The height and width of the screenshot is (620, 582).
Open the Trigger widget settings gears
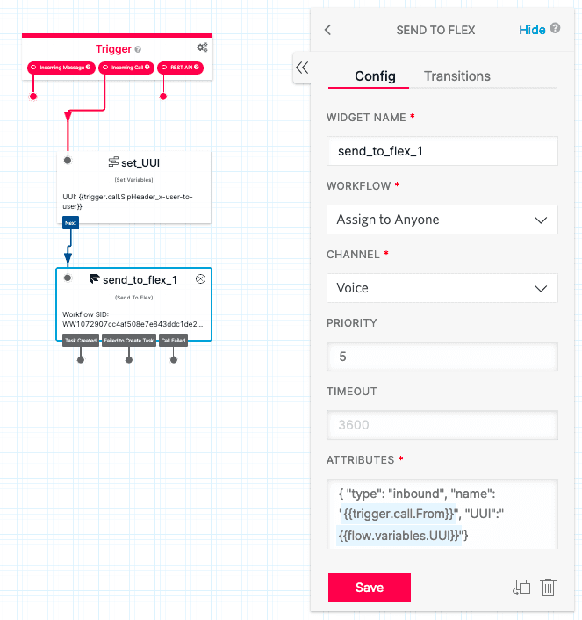tap(202, 47)
